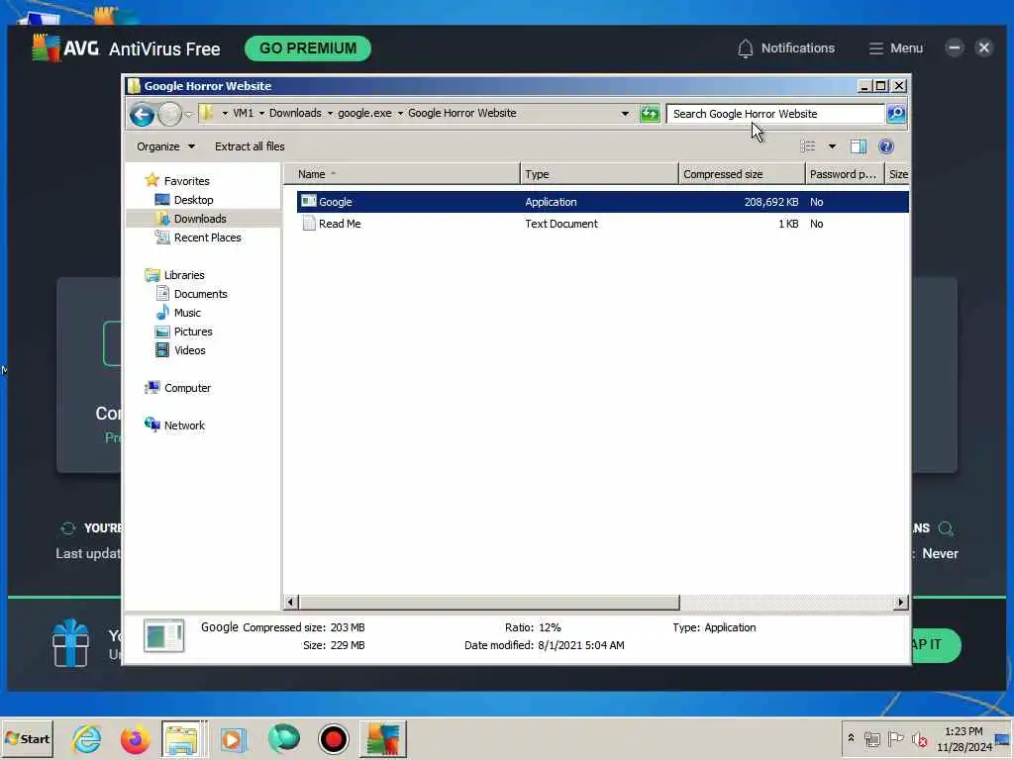Click the Network icon in navigation pane
The width and height of the screenshot is (1014, 760).
tap(152, 425)
